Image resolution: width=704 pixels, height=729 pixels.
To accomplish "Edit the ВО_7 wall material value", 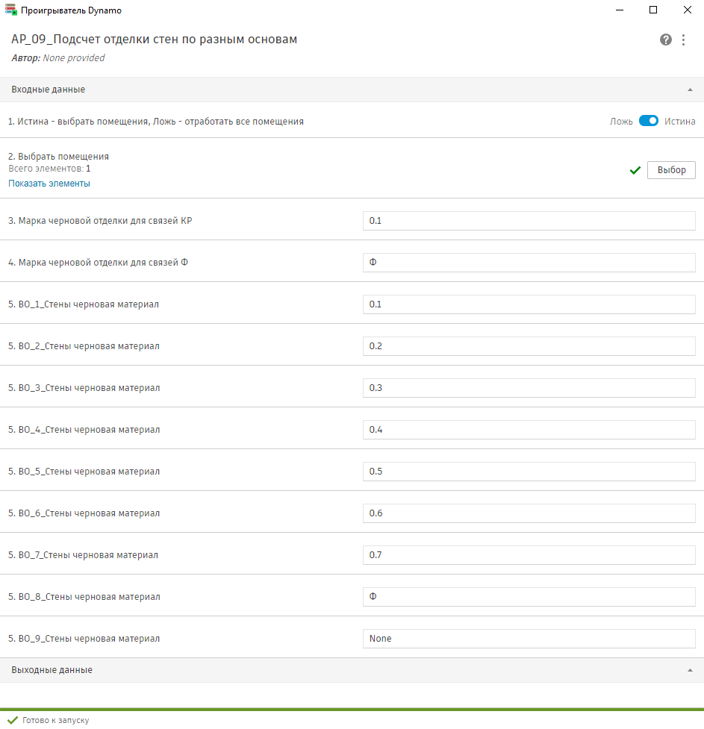I will (x=529, y=555).
